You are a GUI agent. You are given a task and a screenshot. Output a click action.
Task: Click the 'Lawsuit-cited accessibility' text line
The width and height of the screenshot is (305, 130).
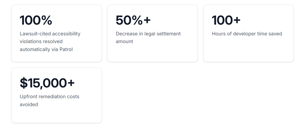coord(50,34)
